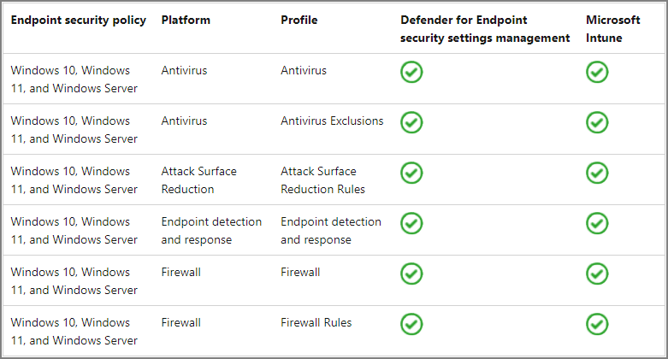The image size is (668, 359).
Task: Click Defender checkmark in first Antivirus row
Action: point(411,72)
